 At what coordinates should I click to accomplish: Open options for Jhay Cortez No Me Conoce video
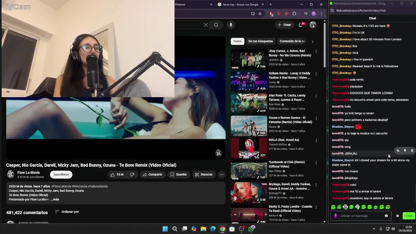click(316, 51)
